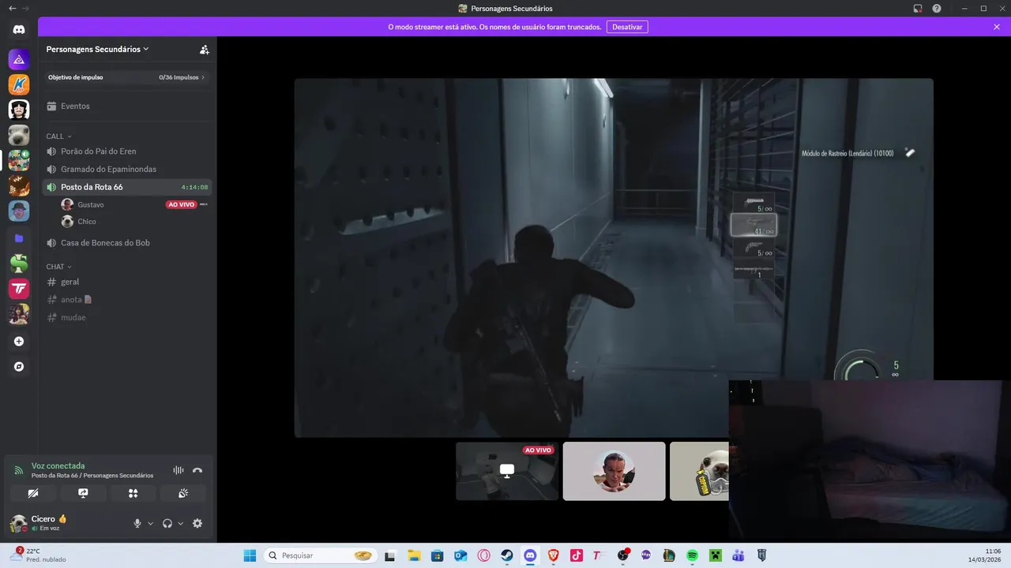The width and height of the screenshot is (1011, 568).
Task: Open the purple triangle server icon
Action: tap(19, 59)
